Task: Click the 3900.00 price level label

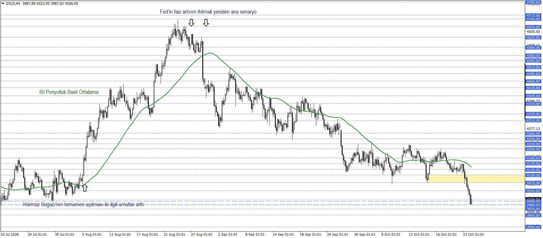Action: pyautogui.click(x=533, y=227)
